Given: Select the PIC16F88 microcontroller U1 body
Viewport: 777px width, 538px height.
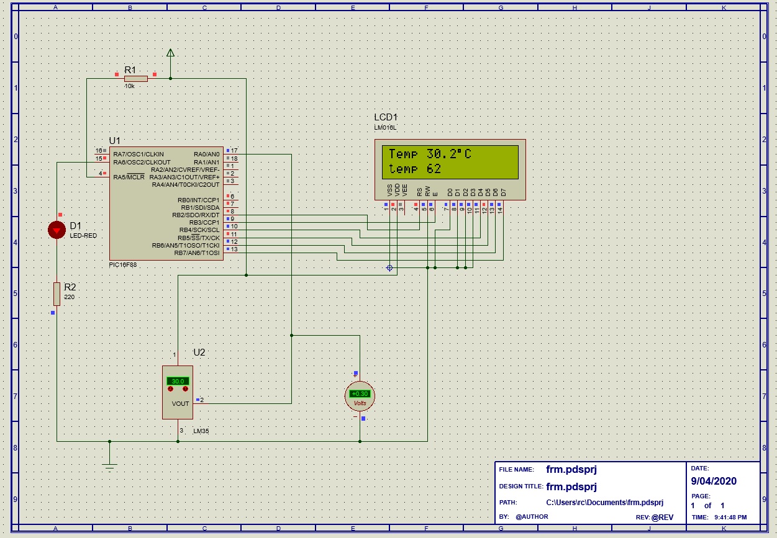Looking at the screenshot, I should tap(166, 204).
